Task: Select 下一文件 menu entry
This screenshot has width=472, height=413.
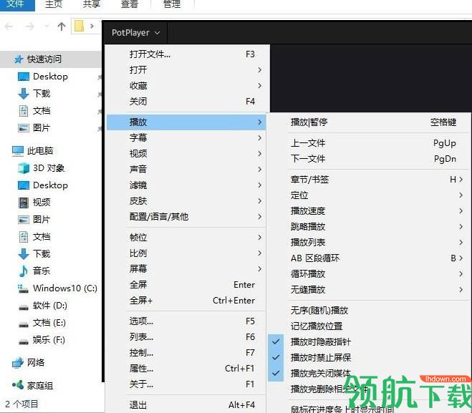Action: point(370,159)
